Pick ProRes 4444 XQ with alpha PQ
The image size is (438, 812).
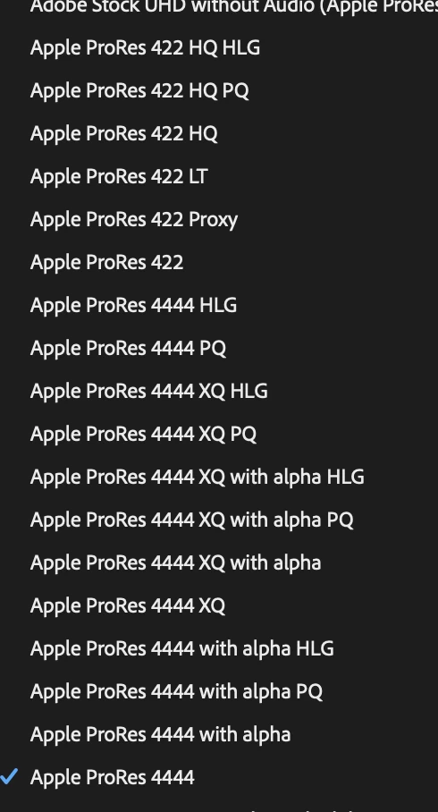(219, 520)
